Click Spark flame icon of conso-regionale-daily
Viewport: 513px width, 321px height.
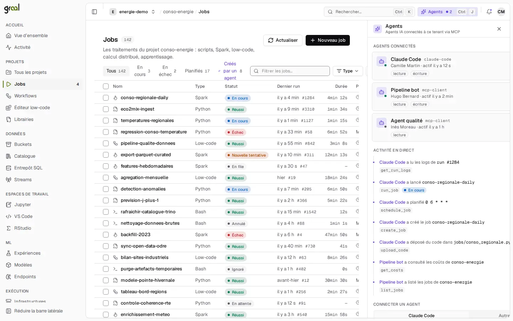click(x=115, y=98)
